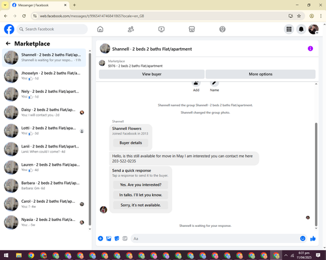Open the emoji picker in message box

tap(303, 239)
